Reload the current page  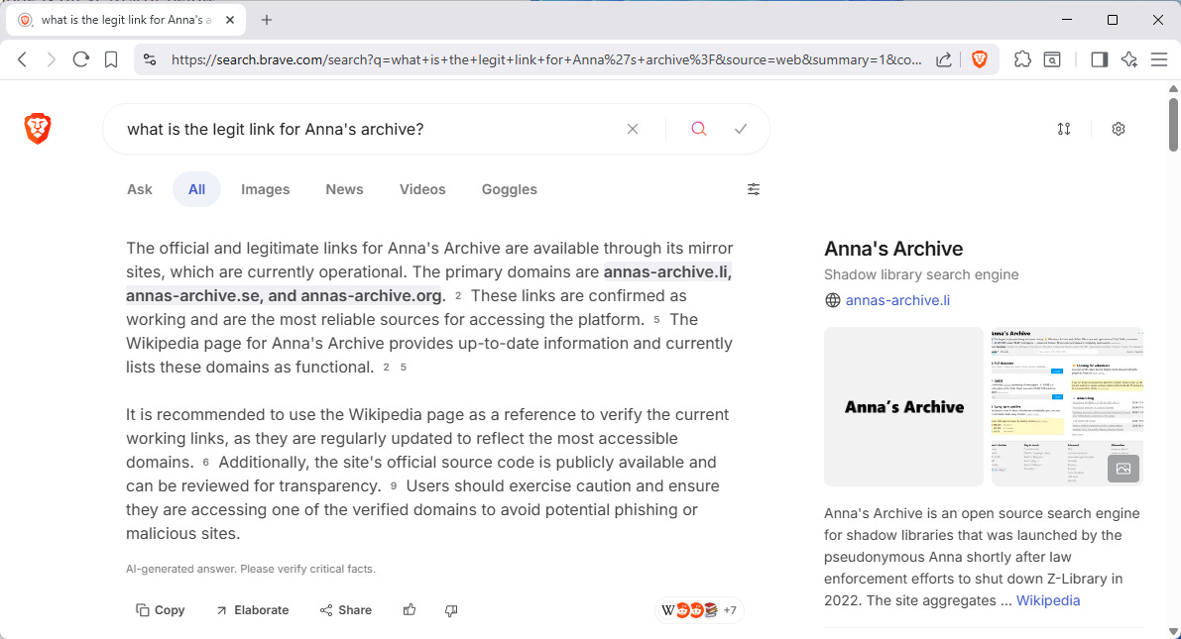[x=81, y=59]
